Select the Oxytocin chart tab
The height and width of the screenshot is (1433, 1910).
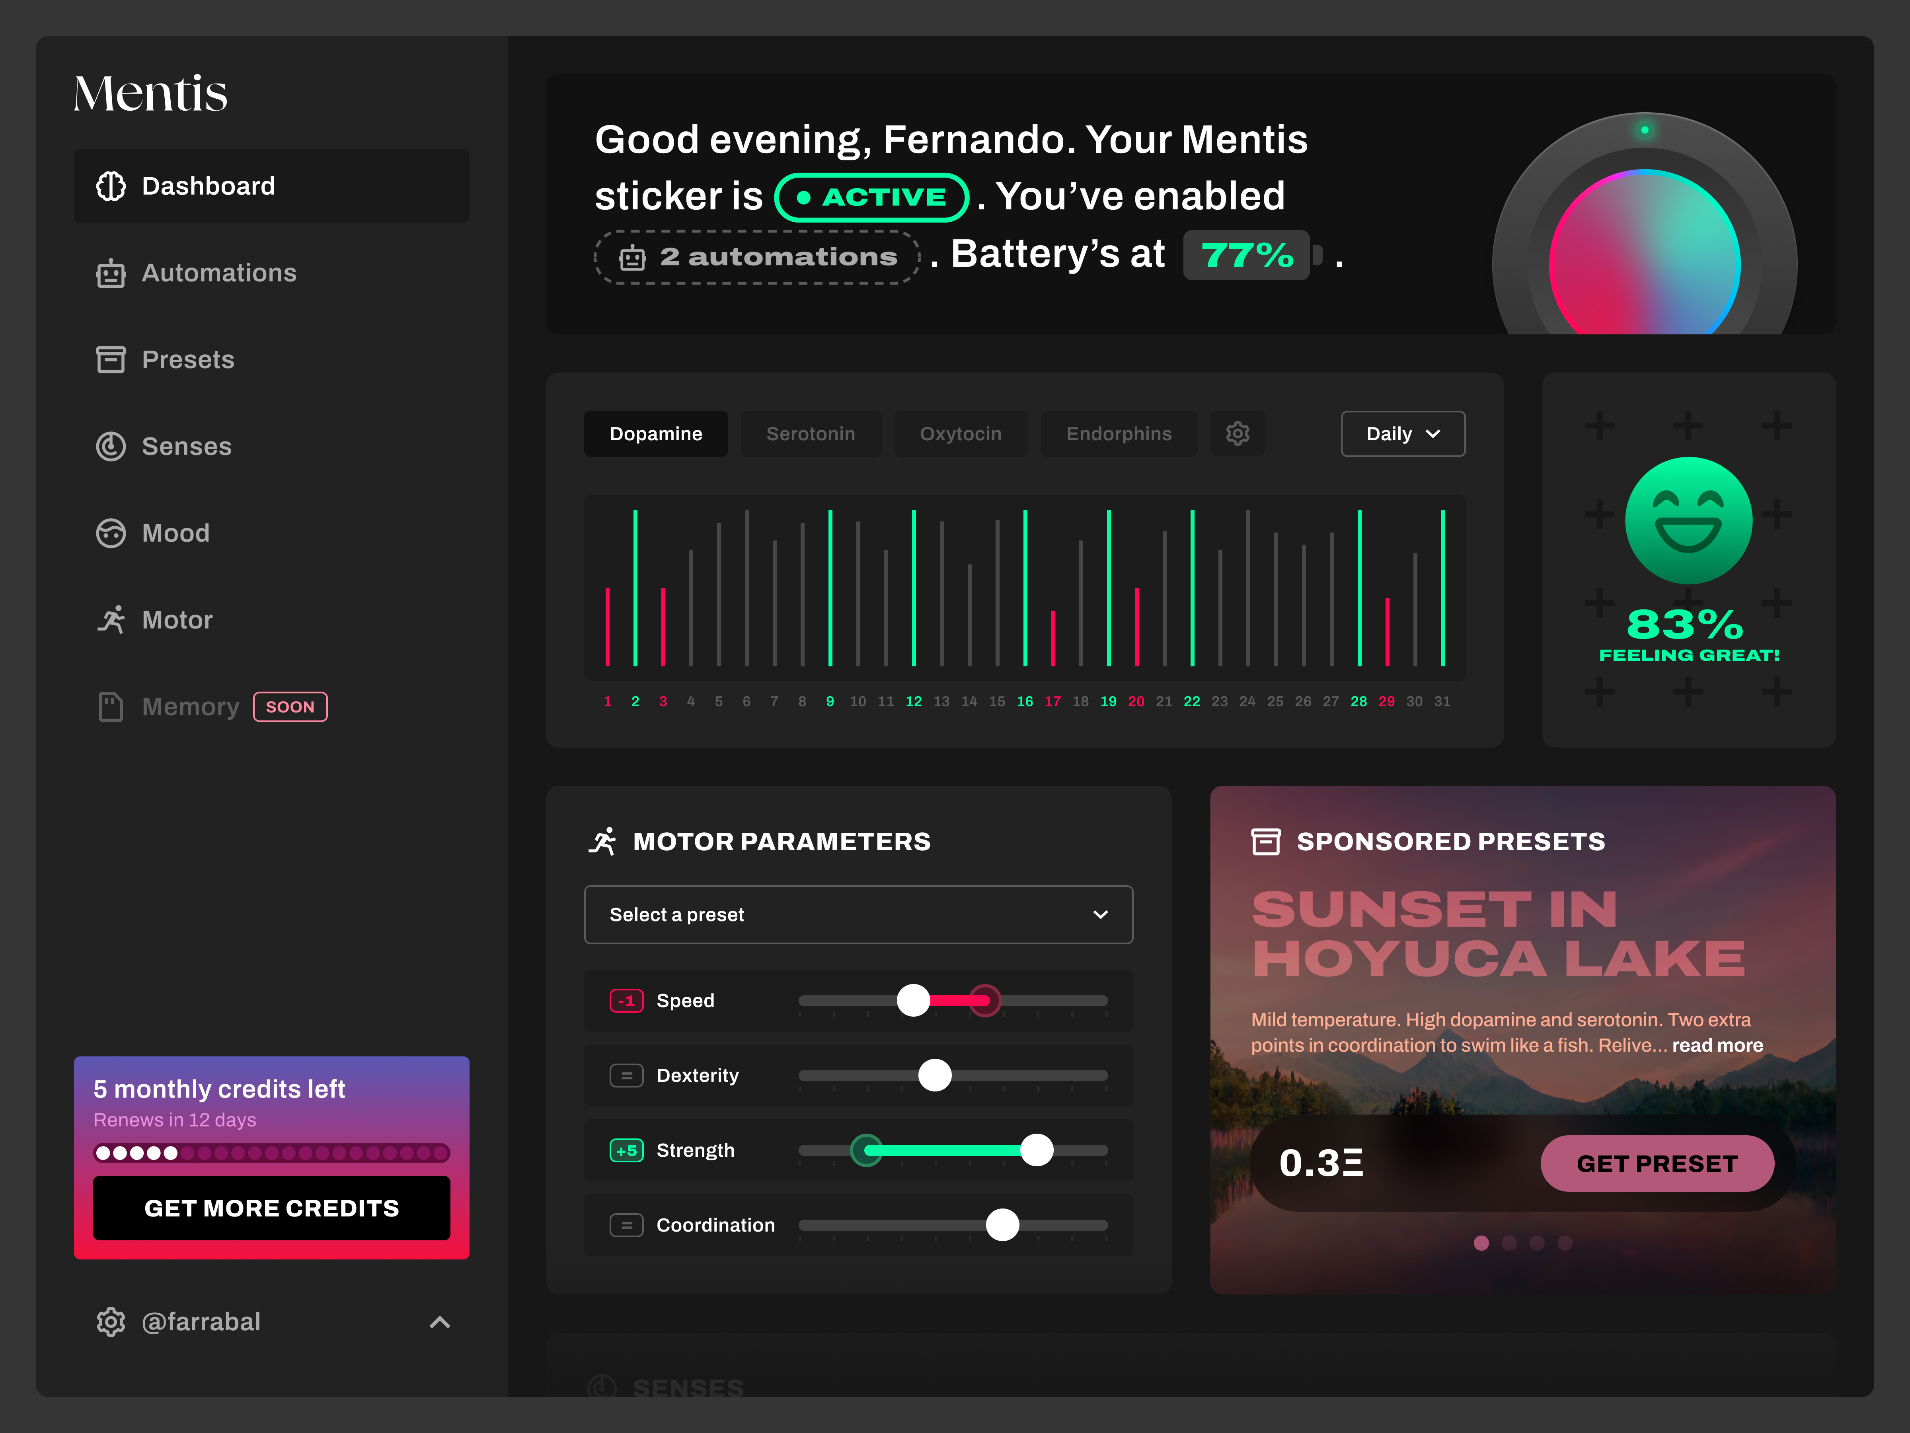pos(961,433)
